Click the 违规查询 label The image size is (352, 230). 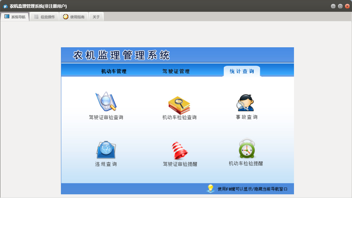(x=106, y=164)
